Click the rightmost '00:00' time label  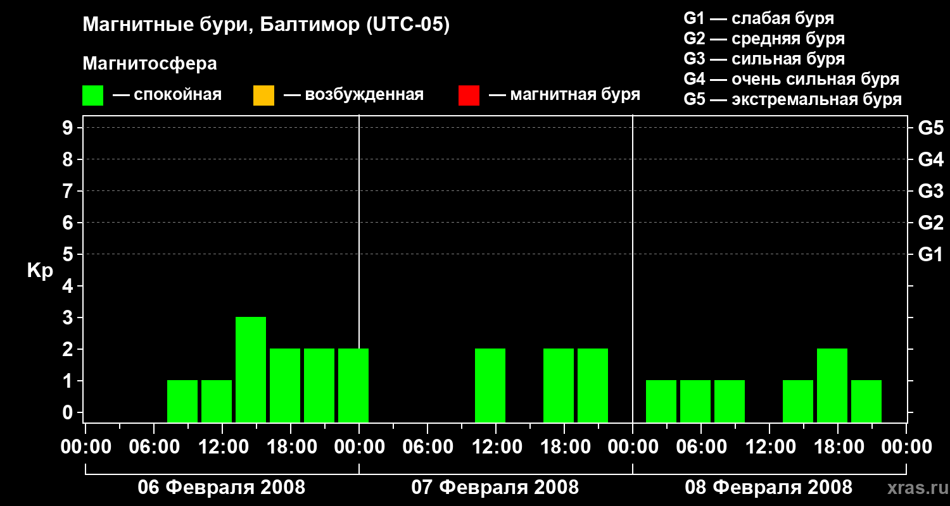point(907,447)
